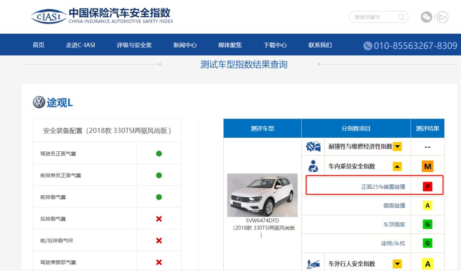This screenshot has width=461, height=271.
Task: Expand the 车外行人安全指数 dropdown arrow
Action: 397,264
